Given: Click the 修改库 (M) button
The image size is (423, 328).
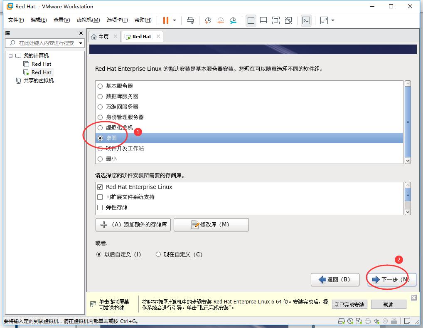Looking at the screenshot, I should [x=211, y=225].
